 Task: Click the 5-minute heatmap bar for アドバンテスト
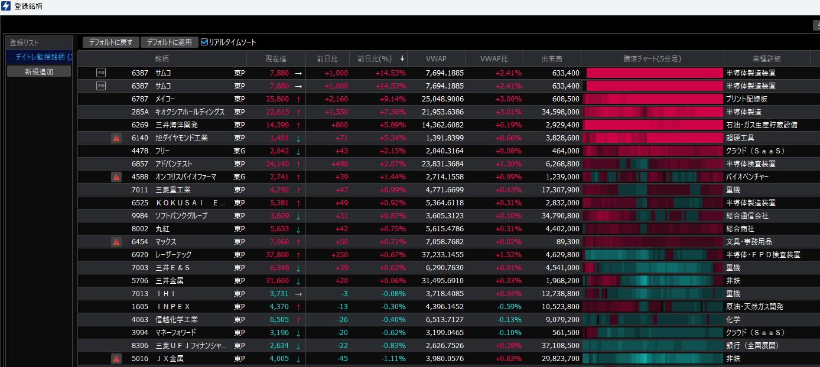653,163
